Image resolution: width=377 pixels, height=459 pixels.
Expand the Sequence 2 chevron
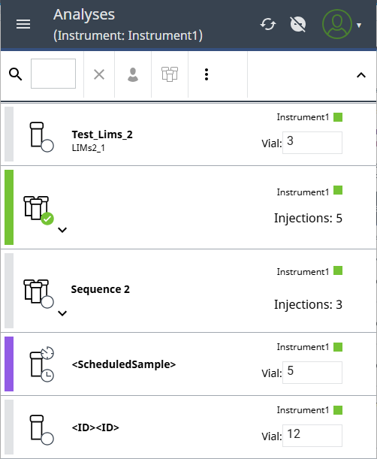click(62, 313)
